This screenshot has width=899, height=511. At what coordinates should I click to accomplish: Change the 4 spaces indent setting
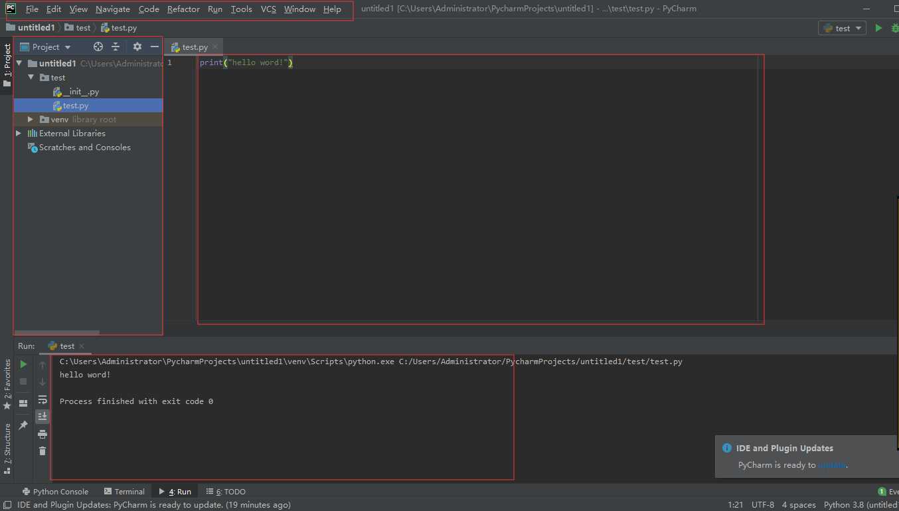pyautogui.click(x=799, y=505)
